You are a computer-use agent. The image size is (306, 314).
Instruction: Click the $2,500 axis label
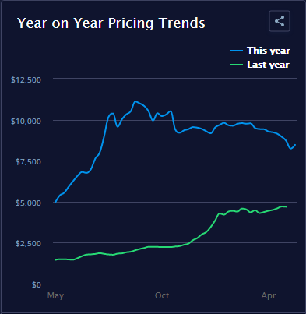(x=28, y=244)
